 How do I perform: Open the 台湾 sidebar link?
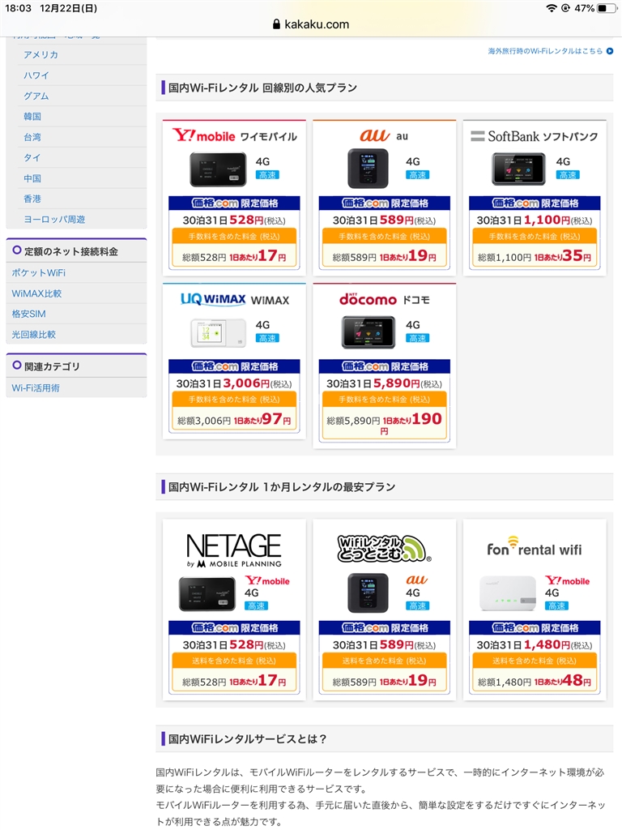[x=32, y=137]
